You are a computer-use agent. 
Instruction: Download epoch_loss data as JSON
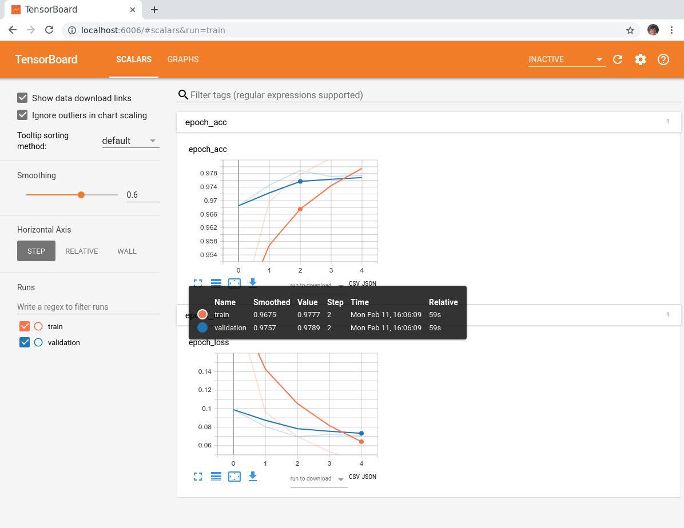click(369, 477)
